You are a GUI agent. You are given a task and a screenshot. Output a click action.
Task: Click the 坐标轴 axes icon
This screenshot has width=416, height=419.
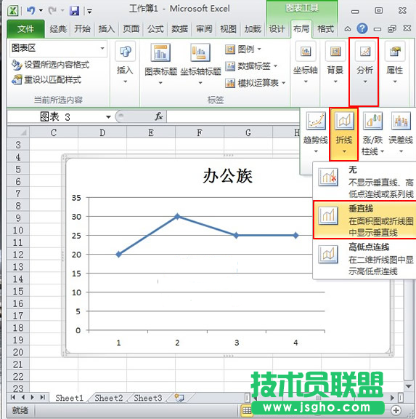(306, 52)
